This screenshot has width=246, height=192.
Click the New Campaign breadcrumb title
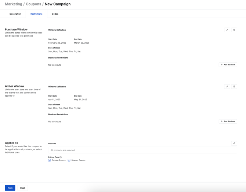[x=58, y=4]
